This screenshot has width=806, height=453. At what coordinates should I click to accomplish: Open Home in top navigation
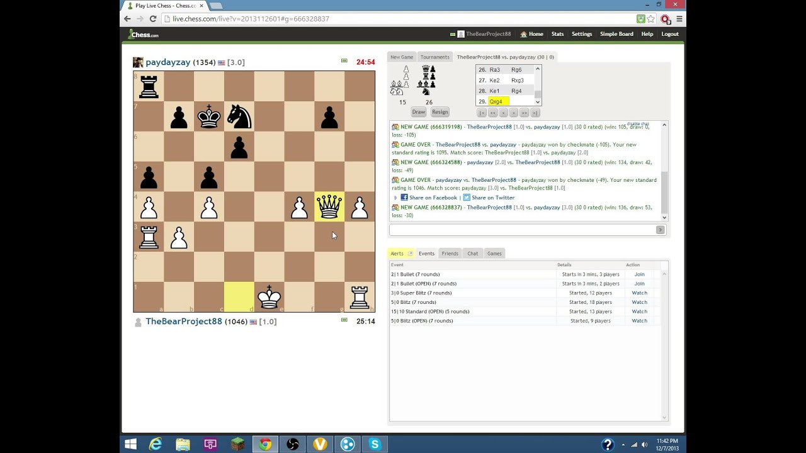point(532,34)
